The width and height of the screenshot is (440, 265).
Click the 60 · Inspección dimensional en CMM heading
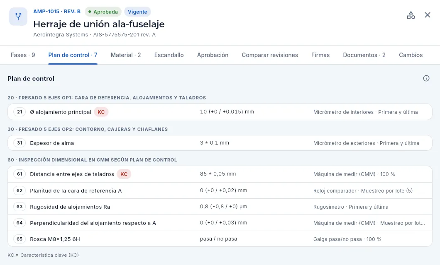(x=92, y=160)
